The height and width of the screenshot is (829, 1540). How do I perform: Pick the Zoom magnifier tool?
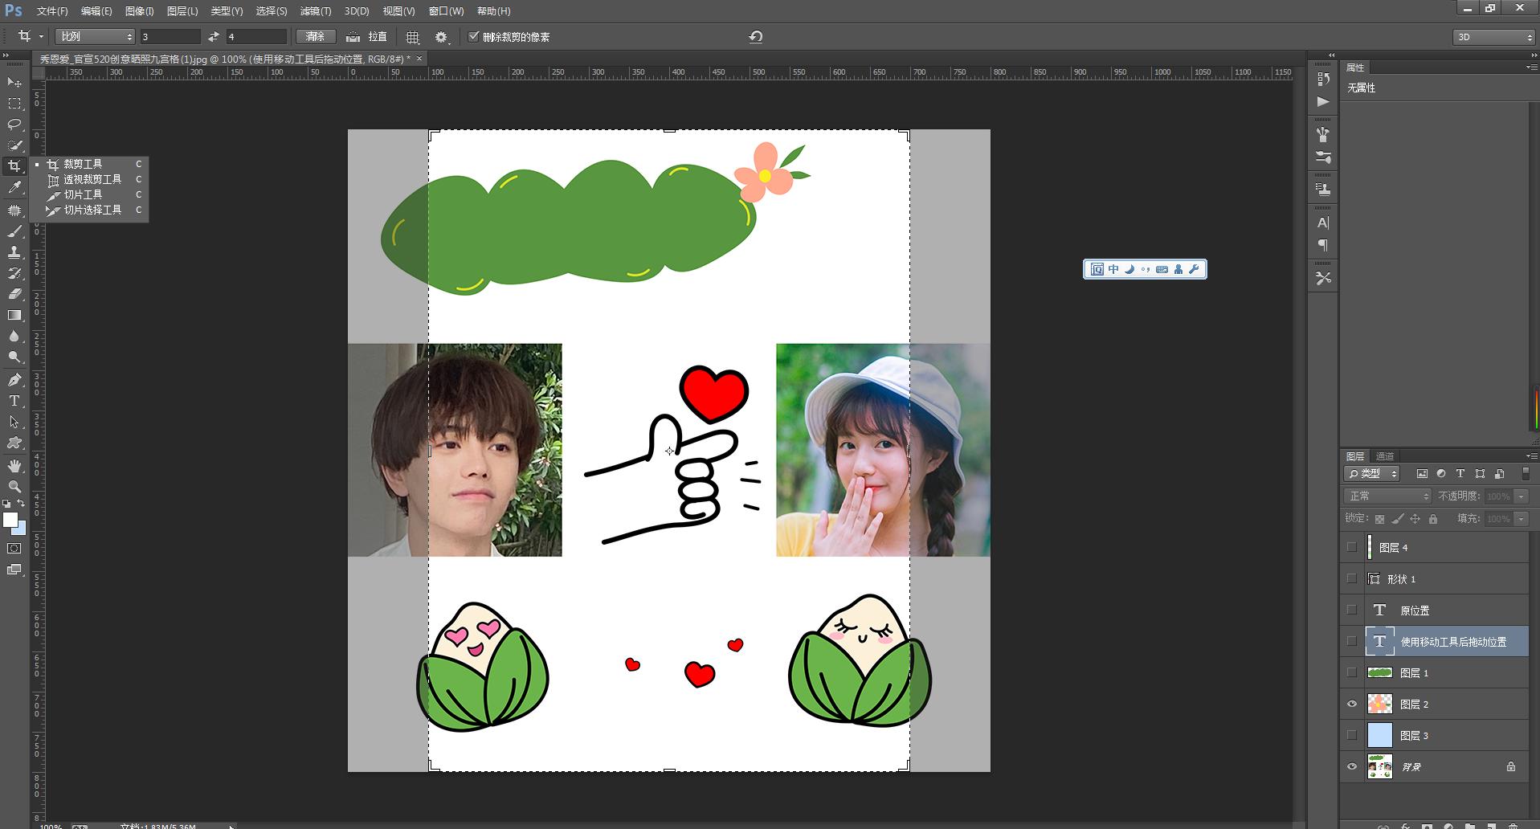point(14,487)
